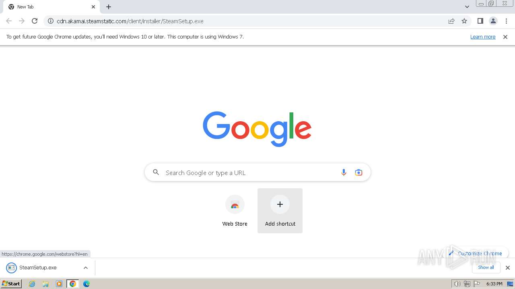Screen dimensions: 515x289
Task: Open the Windows Start menu
Action: tap(11, 284)
